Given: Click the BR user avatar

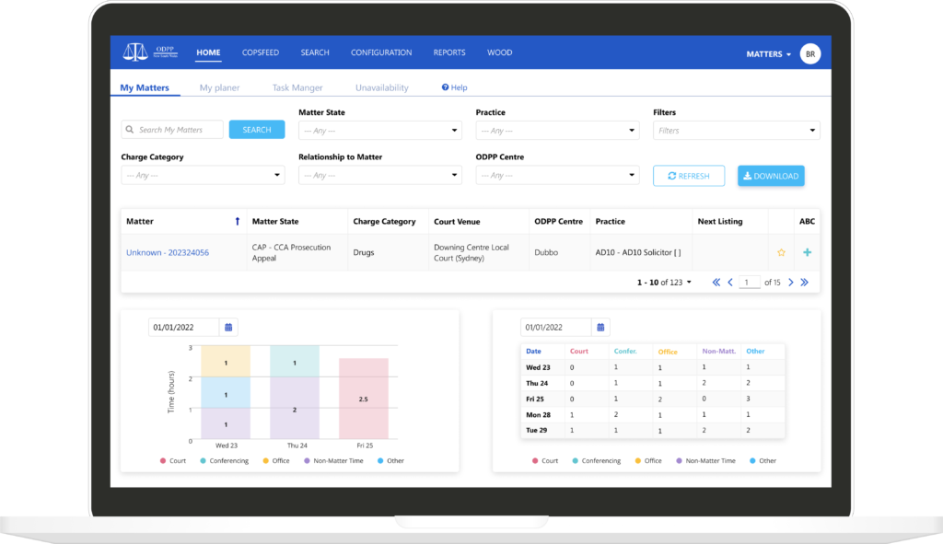Looking at the screenshot, I should coord(809,54).
